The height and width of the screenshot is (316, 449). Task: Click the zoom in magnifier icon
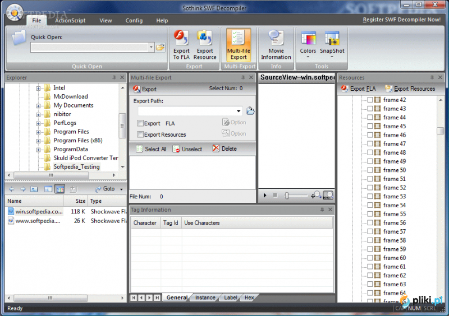317,196
